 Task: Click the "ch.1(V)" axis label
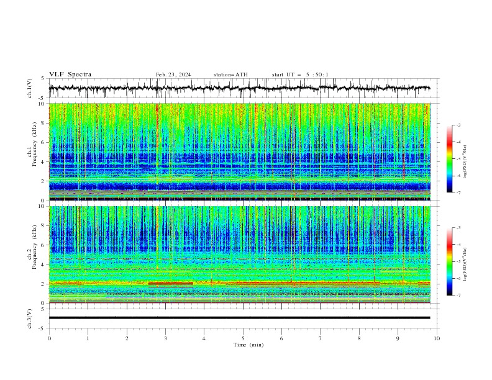[30, 88]
